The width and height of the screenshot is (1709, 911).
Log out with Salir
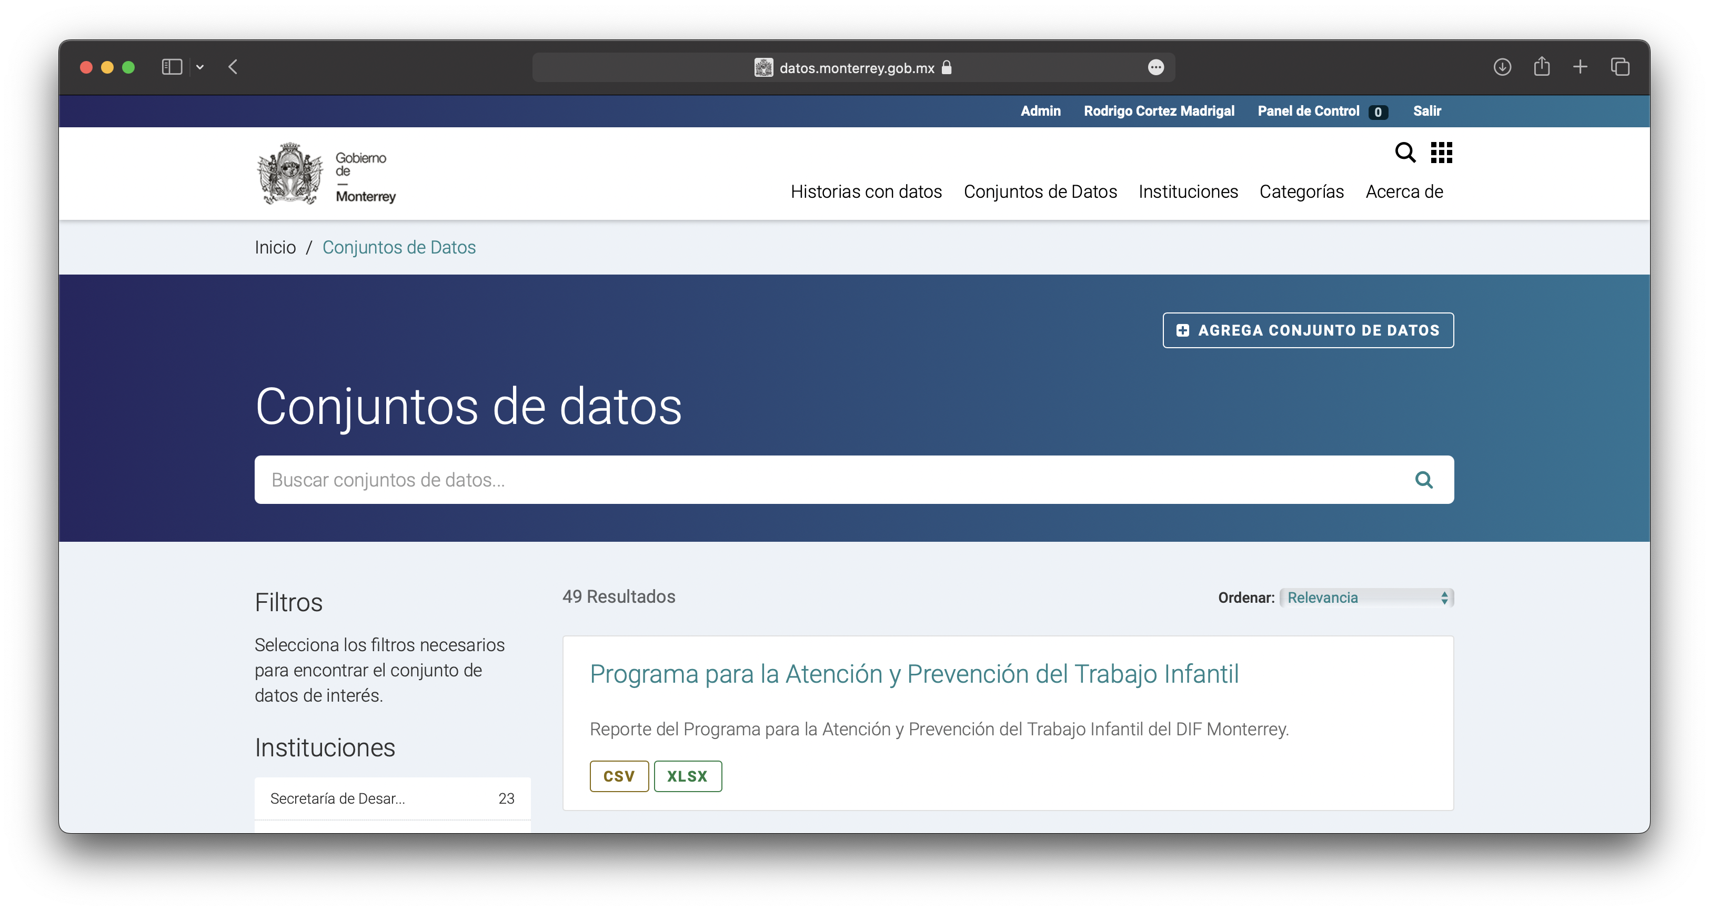1427,111
